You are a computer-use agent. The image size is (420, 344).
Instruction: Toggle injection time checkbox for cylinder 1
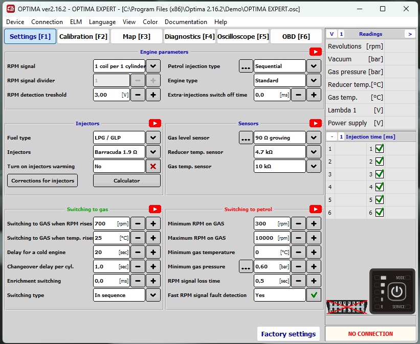[380, 149]
